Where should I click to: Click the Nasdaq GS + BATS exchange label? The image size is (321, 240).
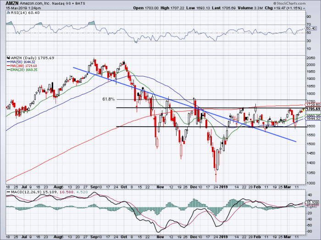click(69, 4)
